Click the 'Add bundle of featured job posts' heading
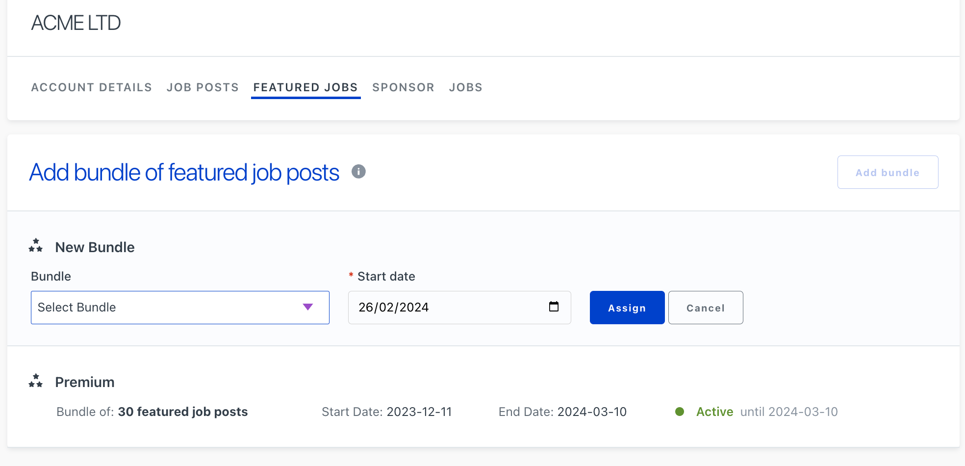Image resolution: width=965 pixels, height=466 pixels. [184, 173]
